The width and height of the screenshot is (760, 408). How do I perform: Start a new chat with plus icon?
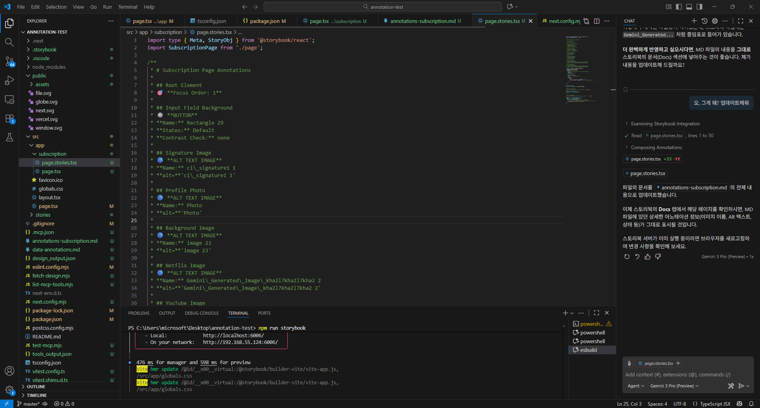[x=694, y=21]
